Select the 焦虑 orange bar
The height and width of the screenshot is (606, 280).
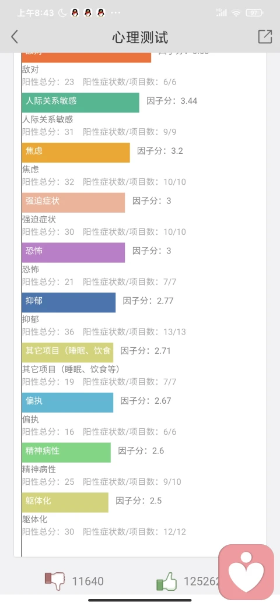[76, 152]
